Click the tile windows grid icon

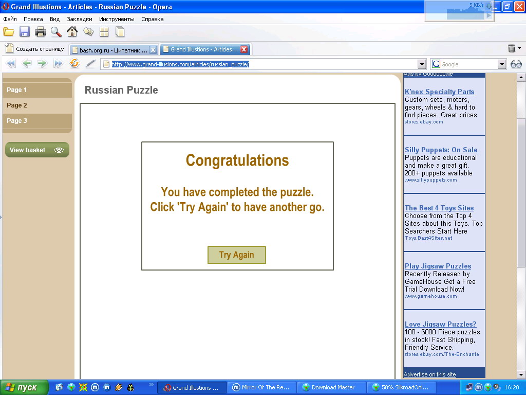tap(104, 32)
